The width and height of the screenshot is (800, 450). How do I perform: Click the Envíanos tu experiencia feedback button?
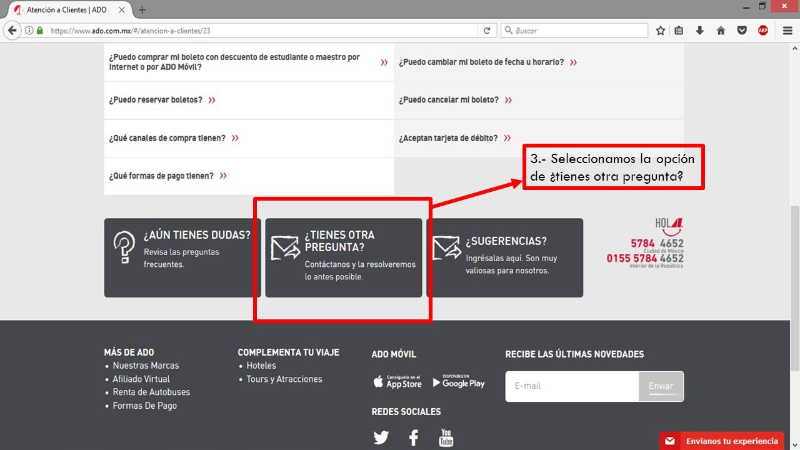point(722,441)
